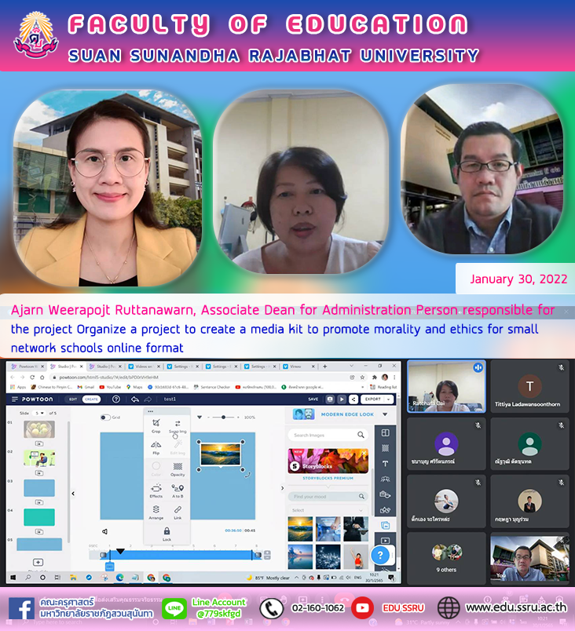Viewport: 575px width, 631px height.
Task: Expand the Modern Edge Look dropdown
Action: (x=385, y=414)
